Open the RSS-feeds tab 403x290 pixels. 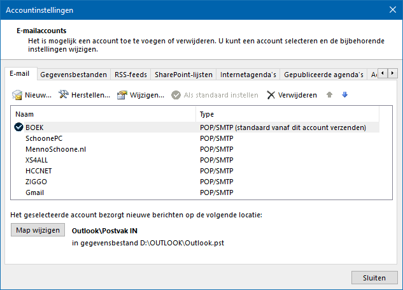pyautogui.click(x=131, y=75)
